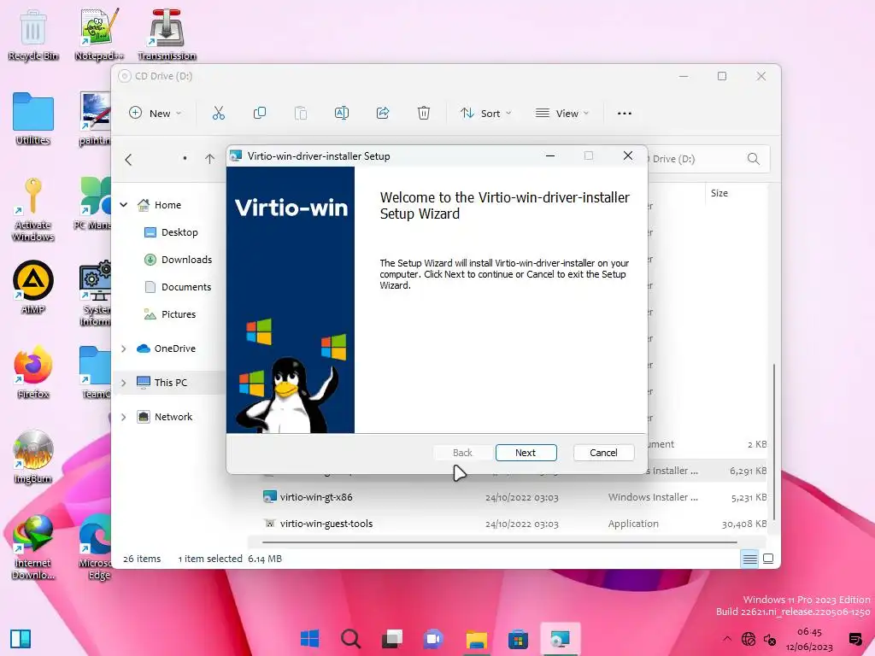Image resolution: width=875 pixels, height=656 pixels.
Task: Open Microsoft Edge desktop shortcut
Action: pos(96,548)
